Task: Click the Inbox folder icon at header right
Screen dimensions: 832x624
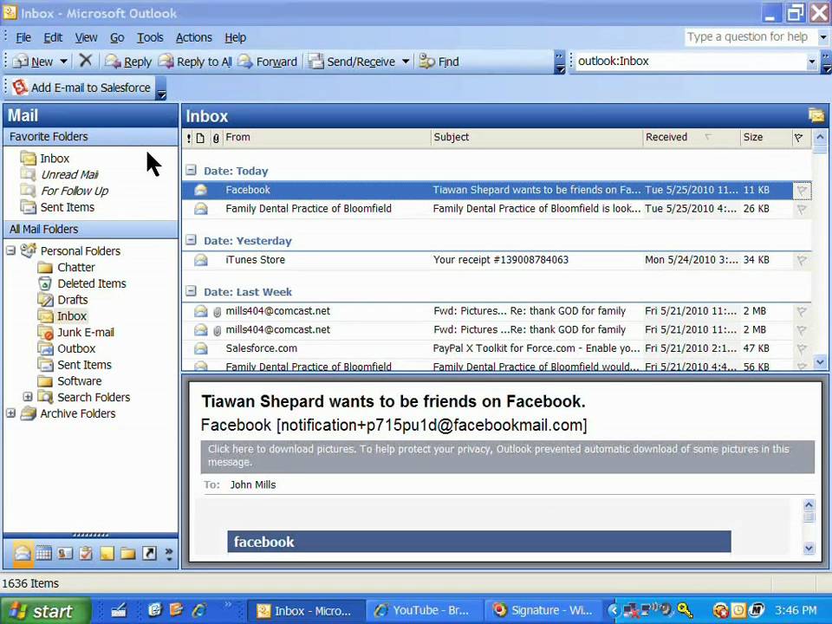Action: pos(816,114)
